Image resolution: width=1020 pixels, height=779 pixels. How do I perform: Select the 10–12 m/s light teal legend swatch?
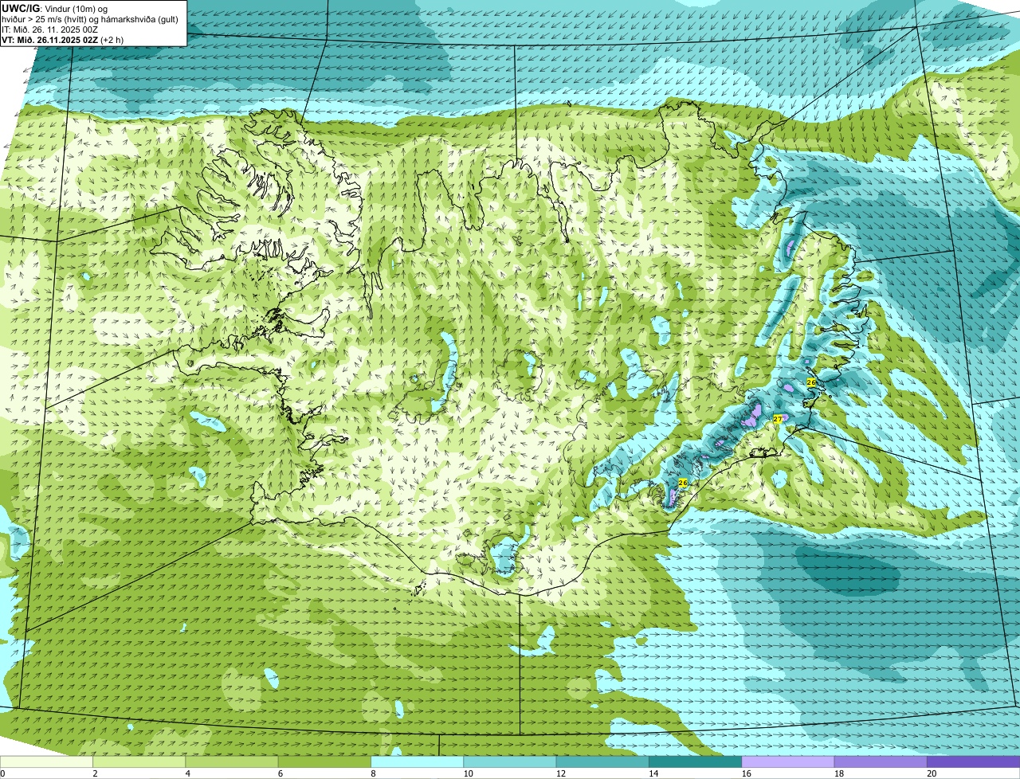coord(510,761)
